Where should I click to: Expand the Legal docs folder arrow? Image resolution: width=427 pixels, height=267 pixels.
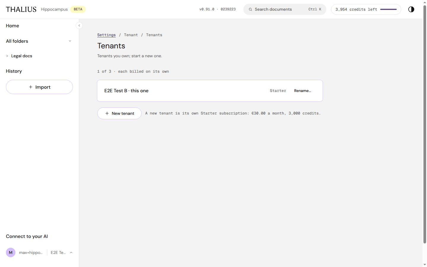7,56
